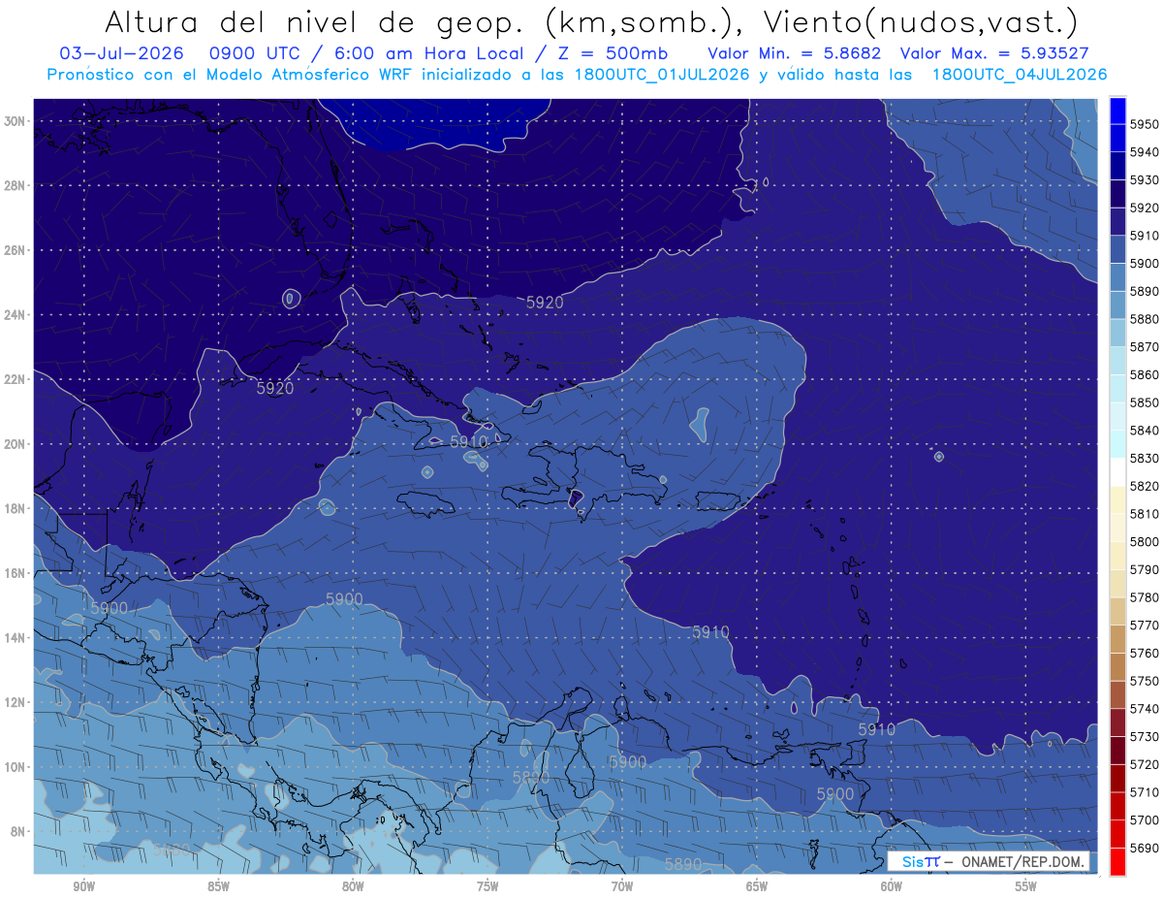Click the '5800' colorbar label
Viewport: 1163px width, 899px height.
(x=1144, y=541)
